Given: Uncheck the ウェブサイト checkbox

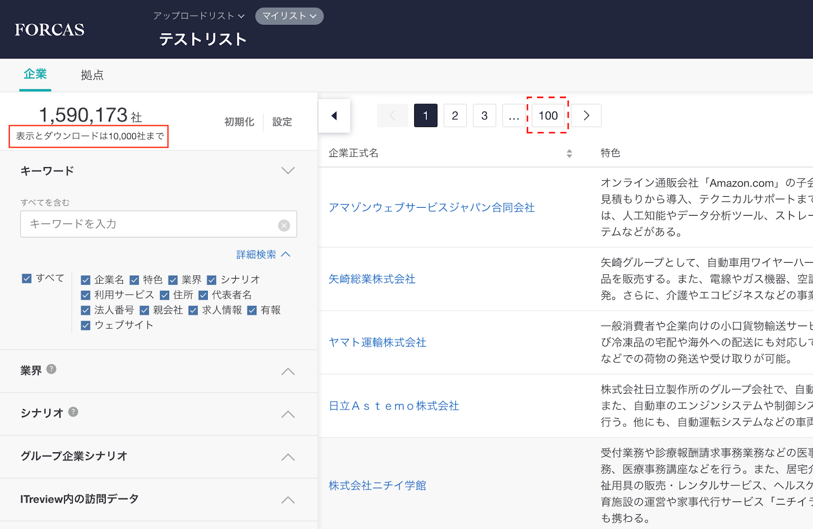Looking at the screenshot, I should [x=86, y=325].
